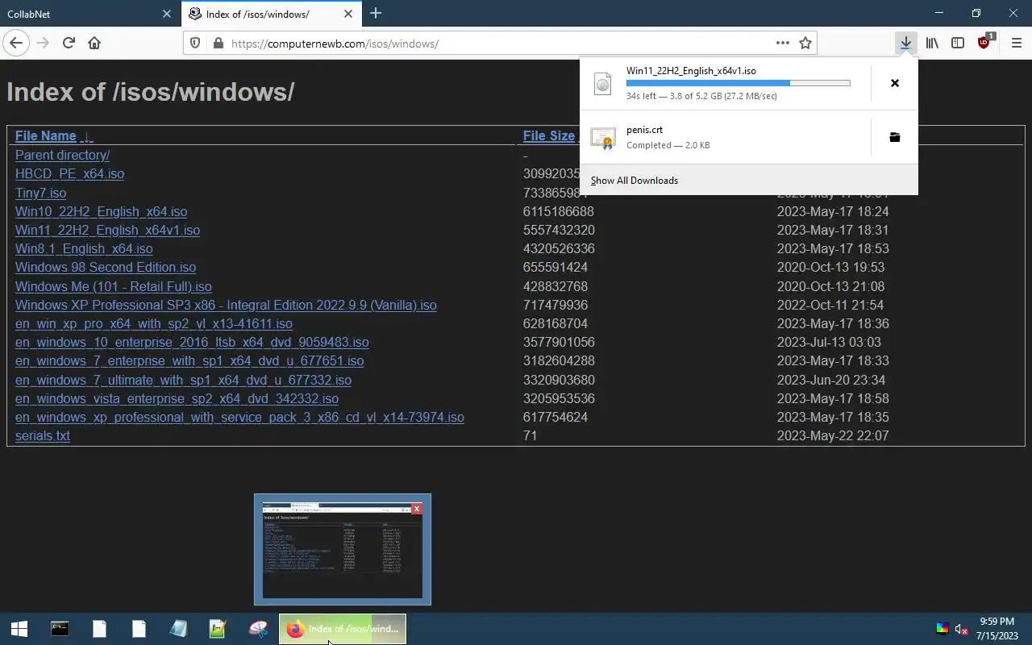
Task: Open the Parent directory/ link
Action: pyautogui.click(x=62, y=155)
